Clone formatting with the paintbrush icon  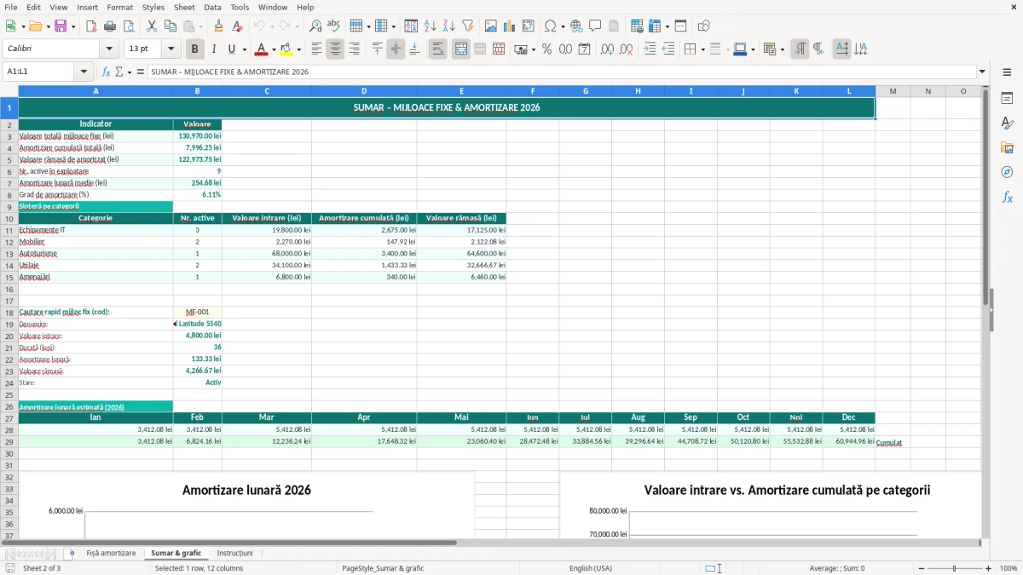pyautogui.click(x=219, y=26)
